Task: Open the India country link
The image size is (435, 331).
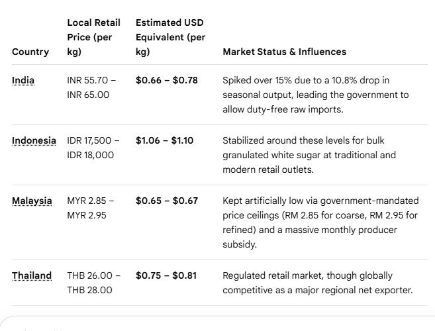Action: [23, 81]
